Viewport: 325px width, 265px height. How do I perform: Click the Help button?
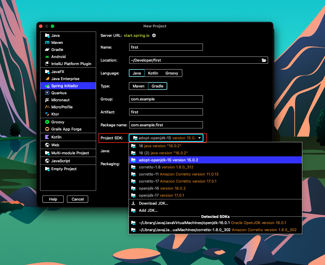53,199
